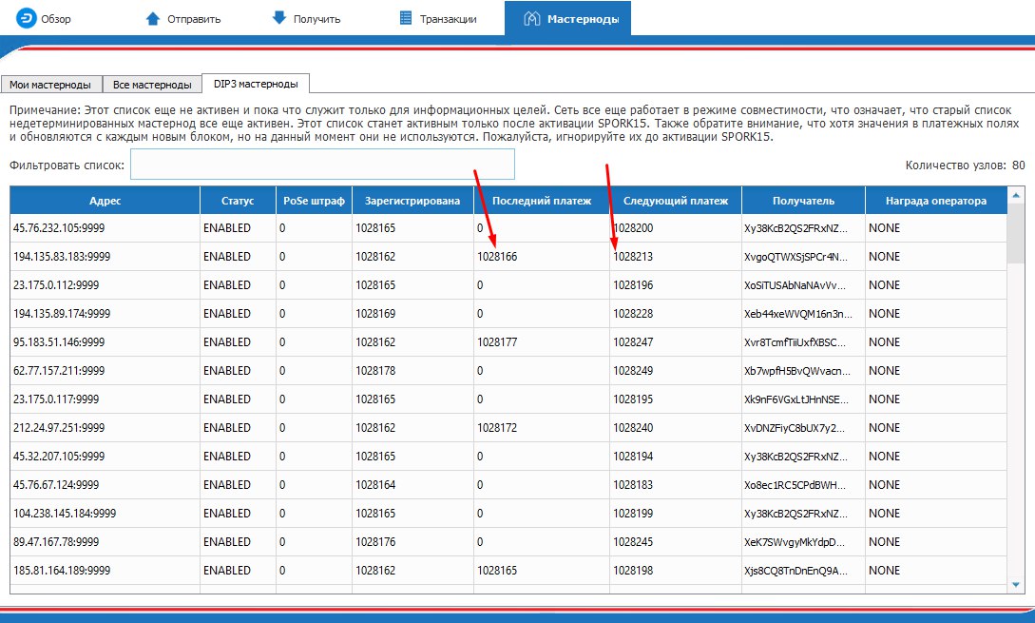Screen dimensions: 1035x623
Task: Focus the 'Фильтровать список' filter field
Action: (322, 165)
